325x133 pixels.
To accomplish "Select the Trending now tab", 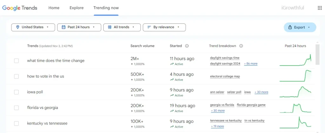I will [106, 8].
